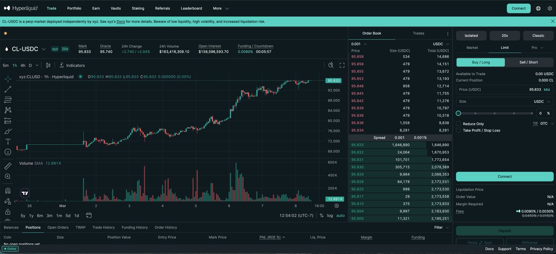Select the pattern drawing tool
The width and height of the screenshot is (556, 254).
click(8, 110)
